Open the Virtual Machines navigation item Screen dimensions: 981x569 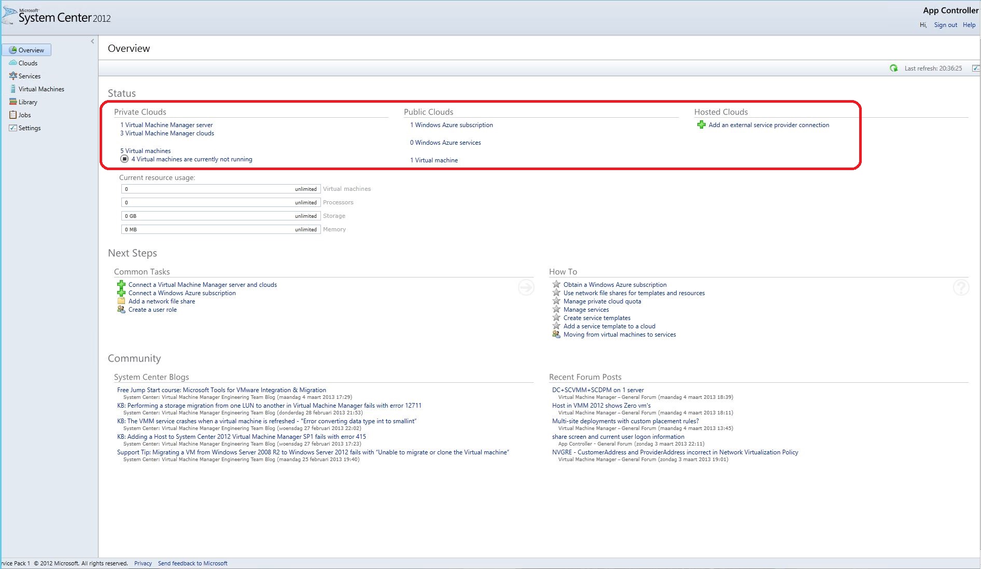(x=41, y=89)
